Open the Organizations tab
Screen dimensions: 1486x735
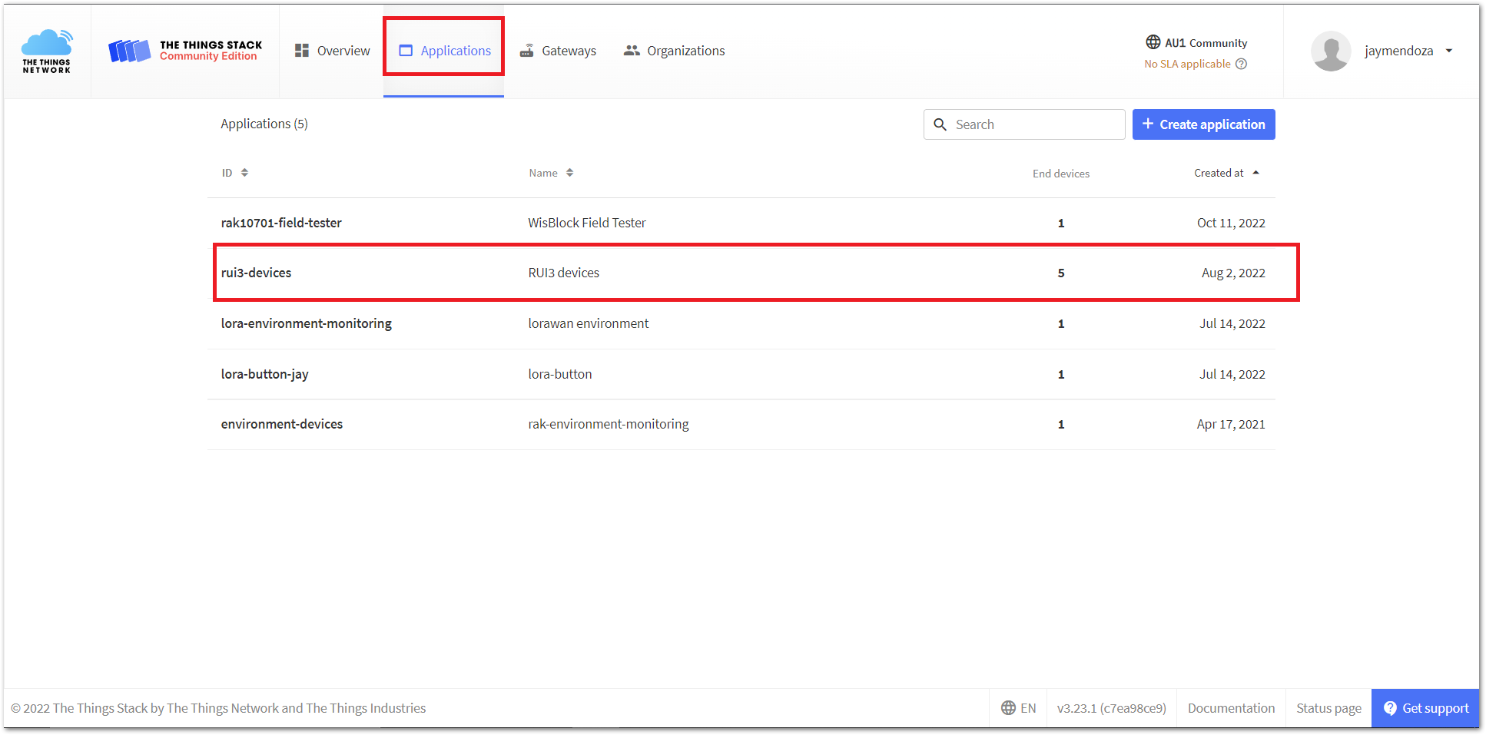[674, 51]
